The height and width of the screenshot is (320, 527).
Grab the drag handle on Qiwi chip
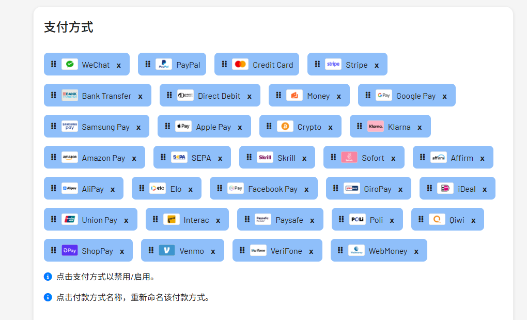point(421,219)
